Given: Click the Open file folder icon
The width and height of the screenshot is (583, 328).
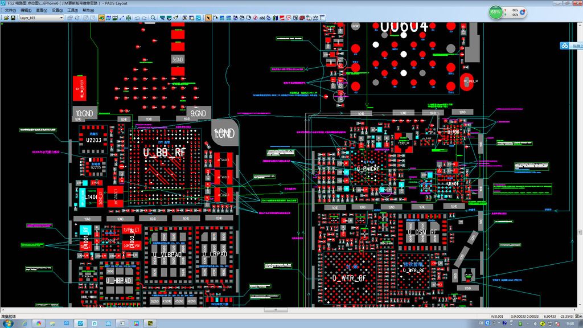Looking at the screenshot, I should tap(6, 18).
